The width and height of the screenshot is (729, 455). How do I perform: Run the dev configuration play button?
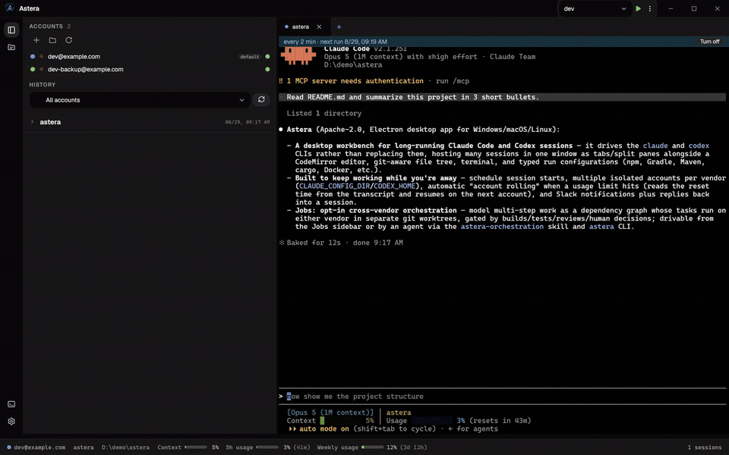639,8
